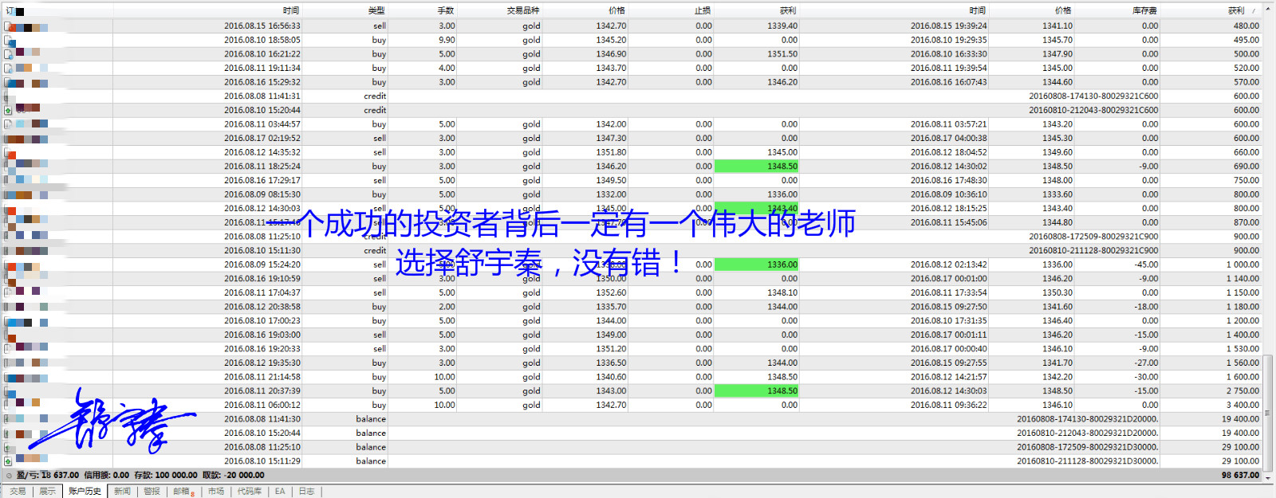The image size is (1276, 498).
Task: Go to the 市场 tab
Action: pos(216,492)
